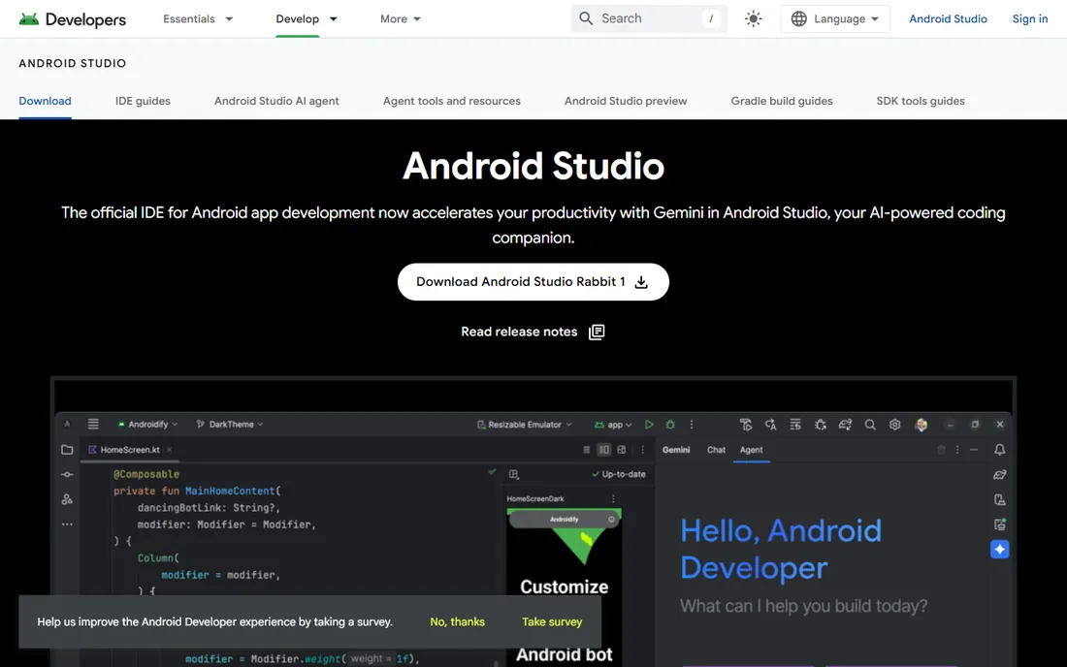Click the three dots More tool windows icon
Screen dimensions: 1067x667
(x=67, y=524)
